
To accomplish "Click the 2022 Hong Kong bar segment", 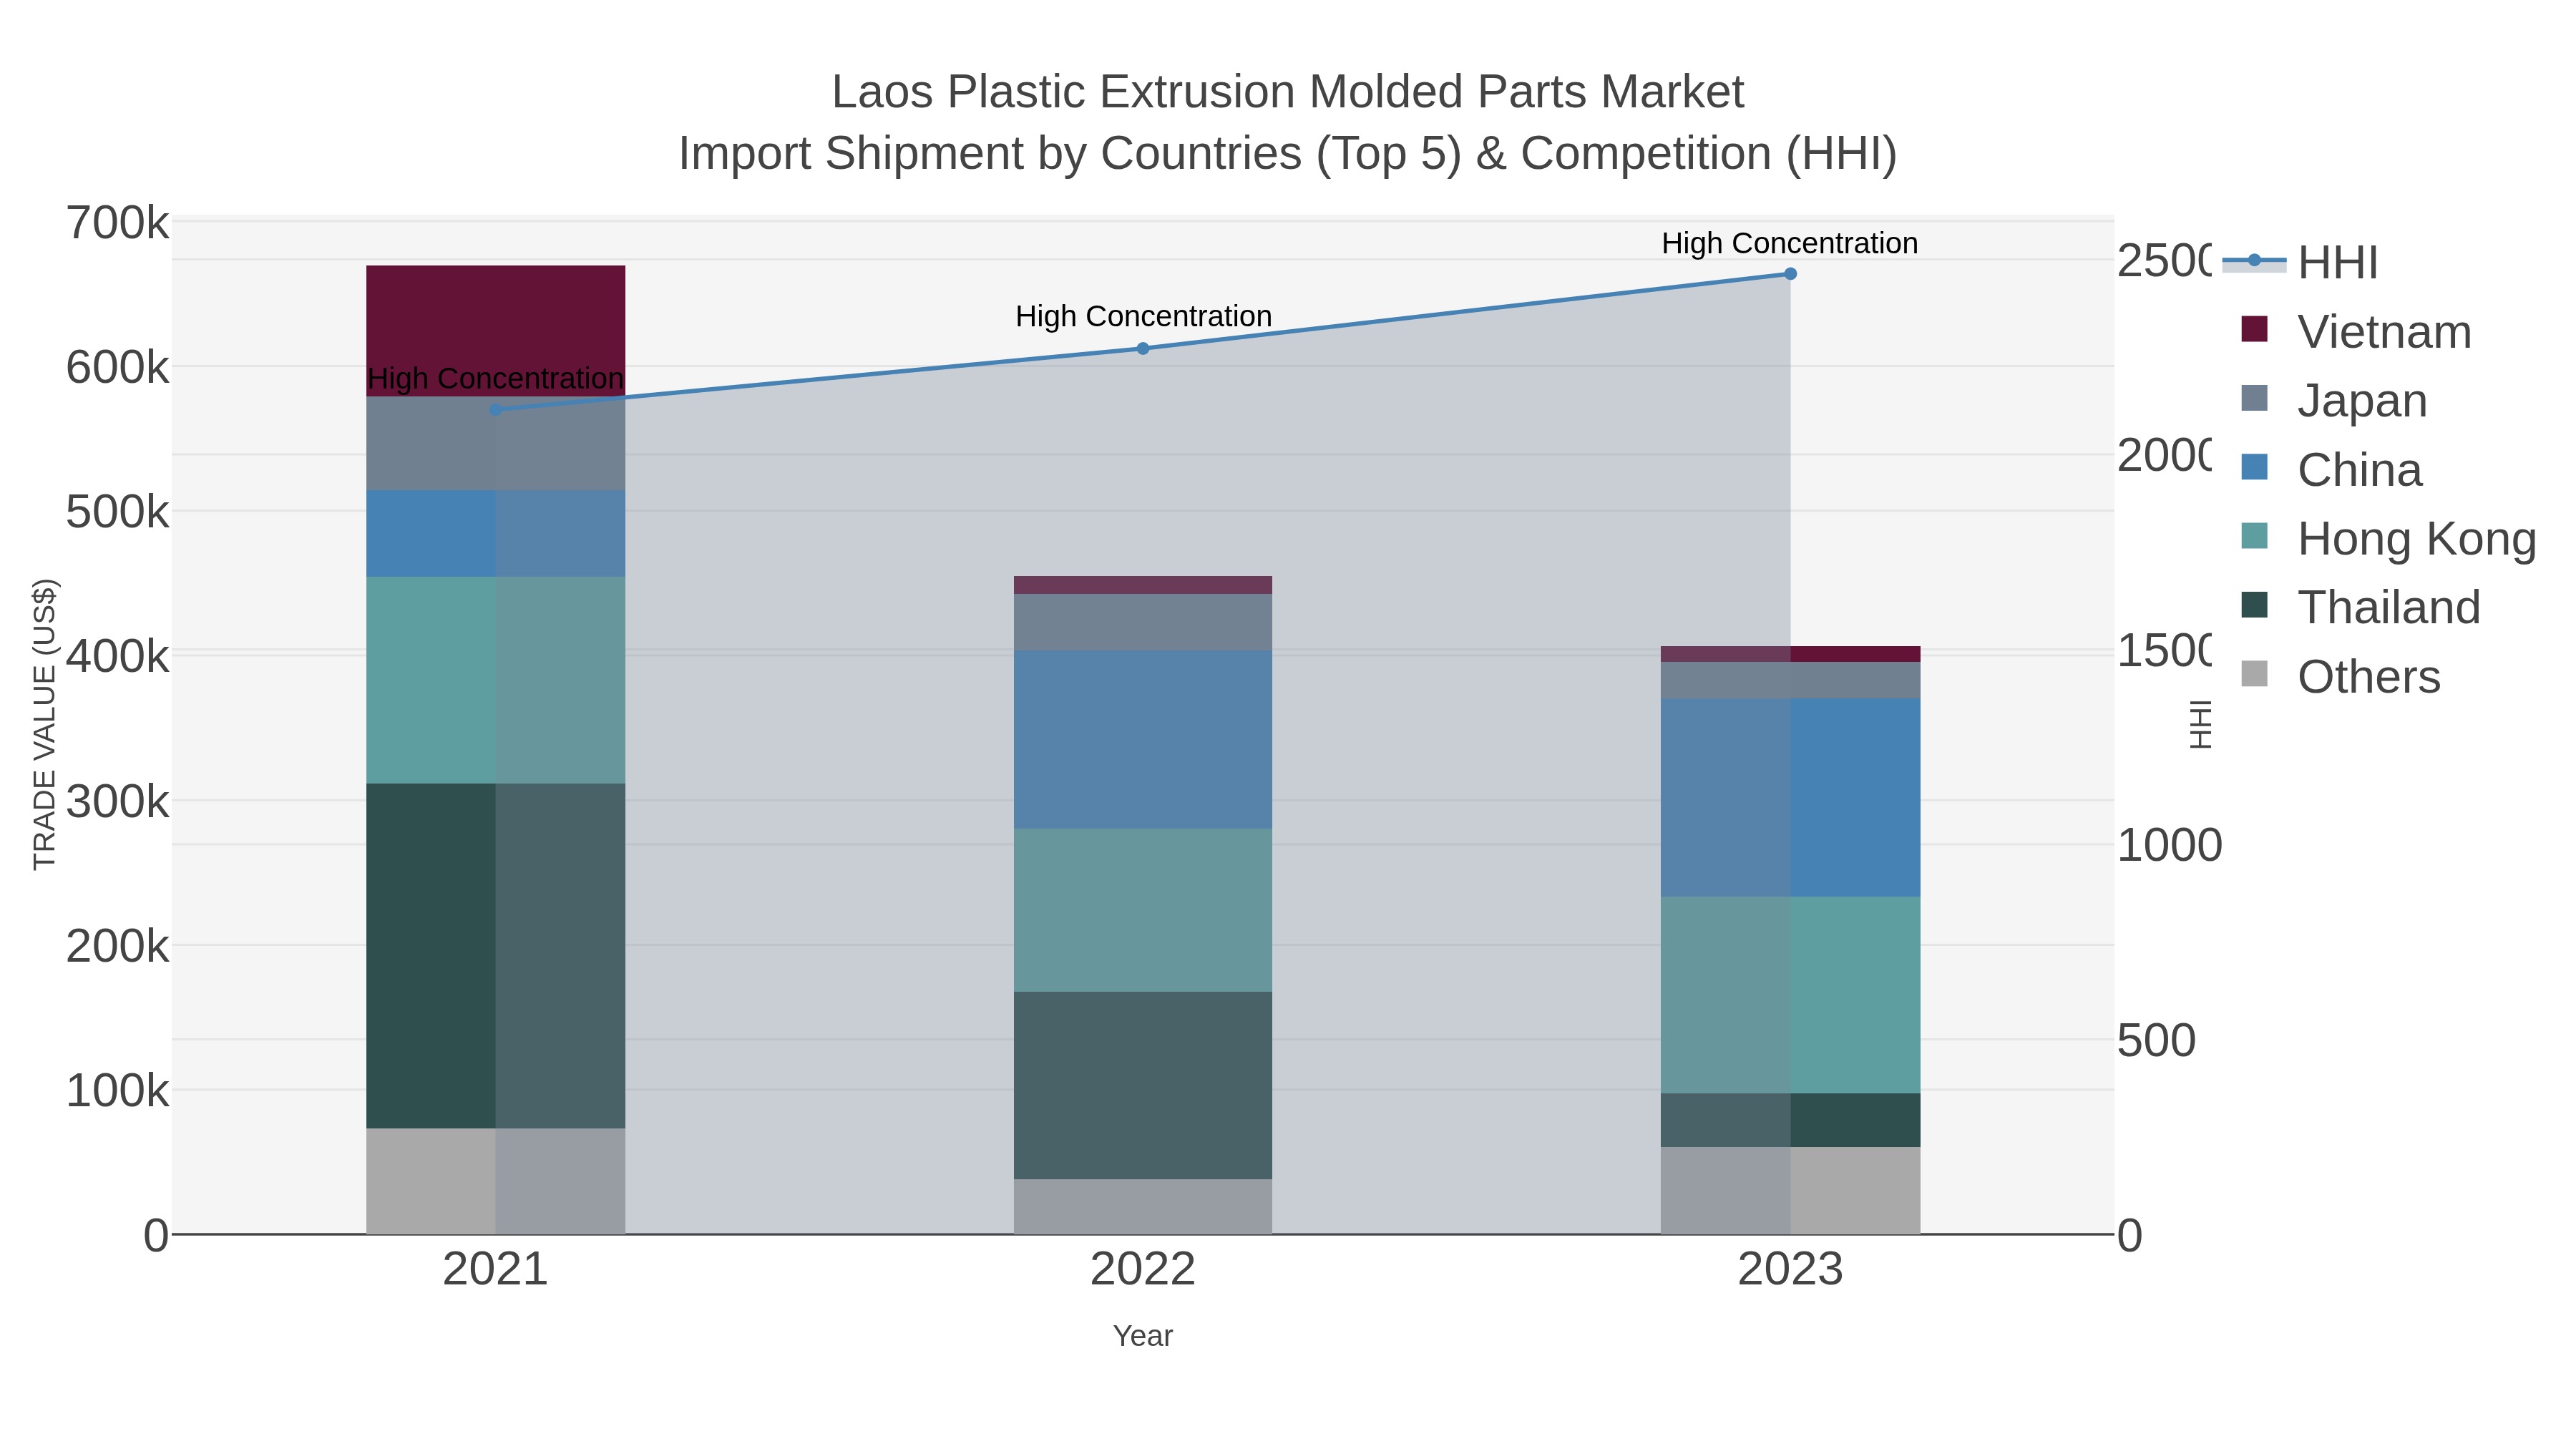I will 1143,910.
